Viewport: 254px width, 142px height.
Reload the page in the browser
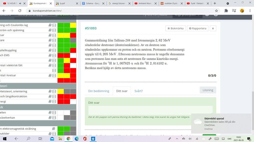[x=19, y=10]
